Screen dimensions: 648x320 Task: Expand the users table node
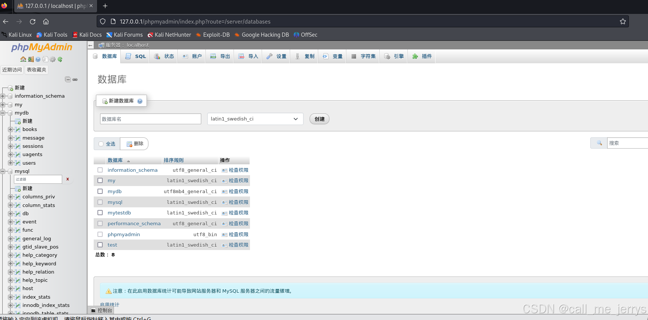(10, 163)
